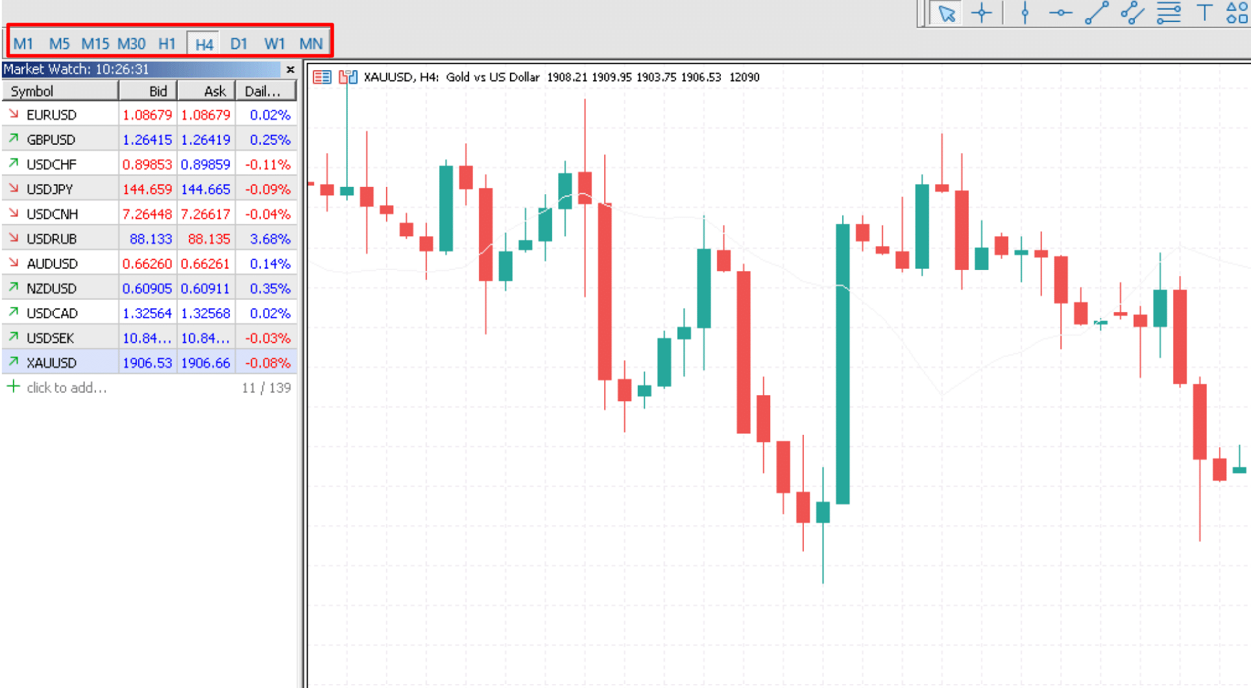This screenshot has width=1251, height=688.
Task: Click the USDCHF up arrow icon
Action: [14, 164]
